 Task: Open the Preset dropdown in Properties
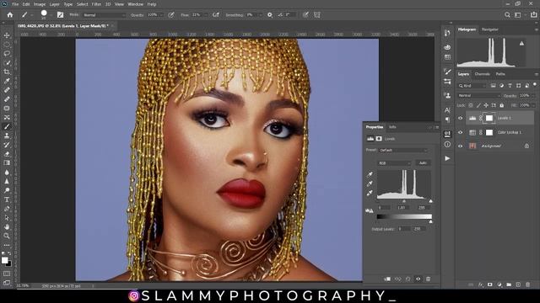pos(403,150)
